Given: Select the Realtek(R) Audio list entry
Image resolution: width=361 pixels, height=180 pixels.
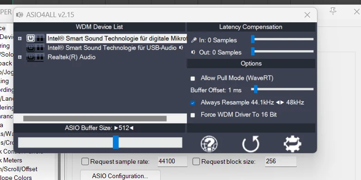Looking at the screenshot, I should coord(71,57).
